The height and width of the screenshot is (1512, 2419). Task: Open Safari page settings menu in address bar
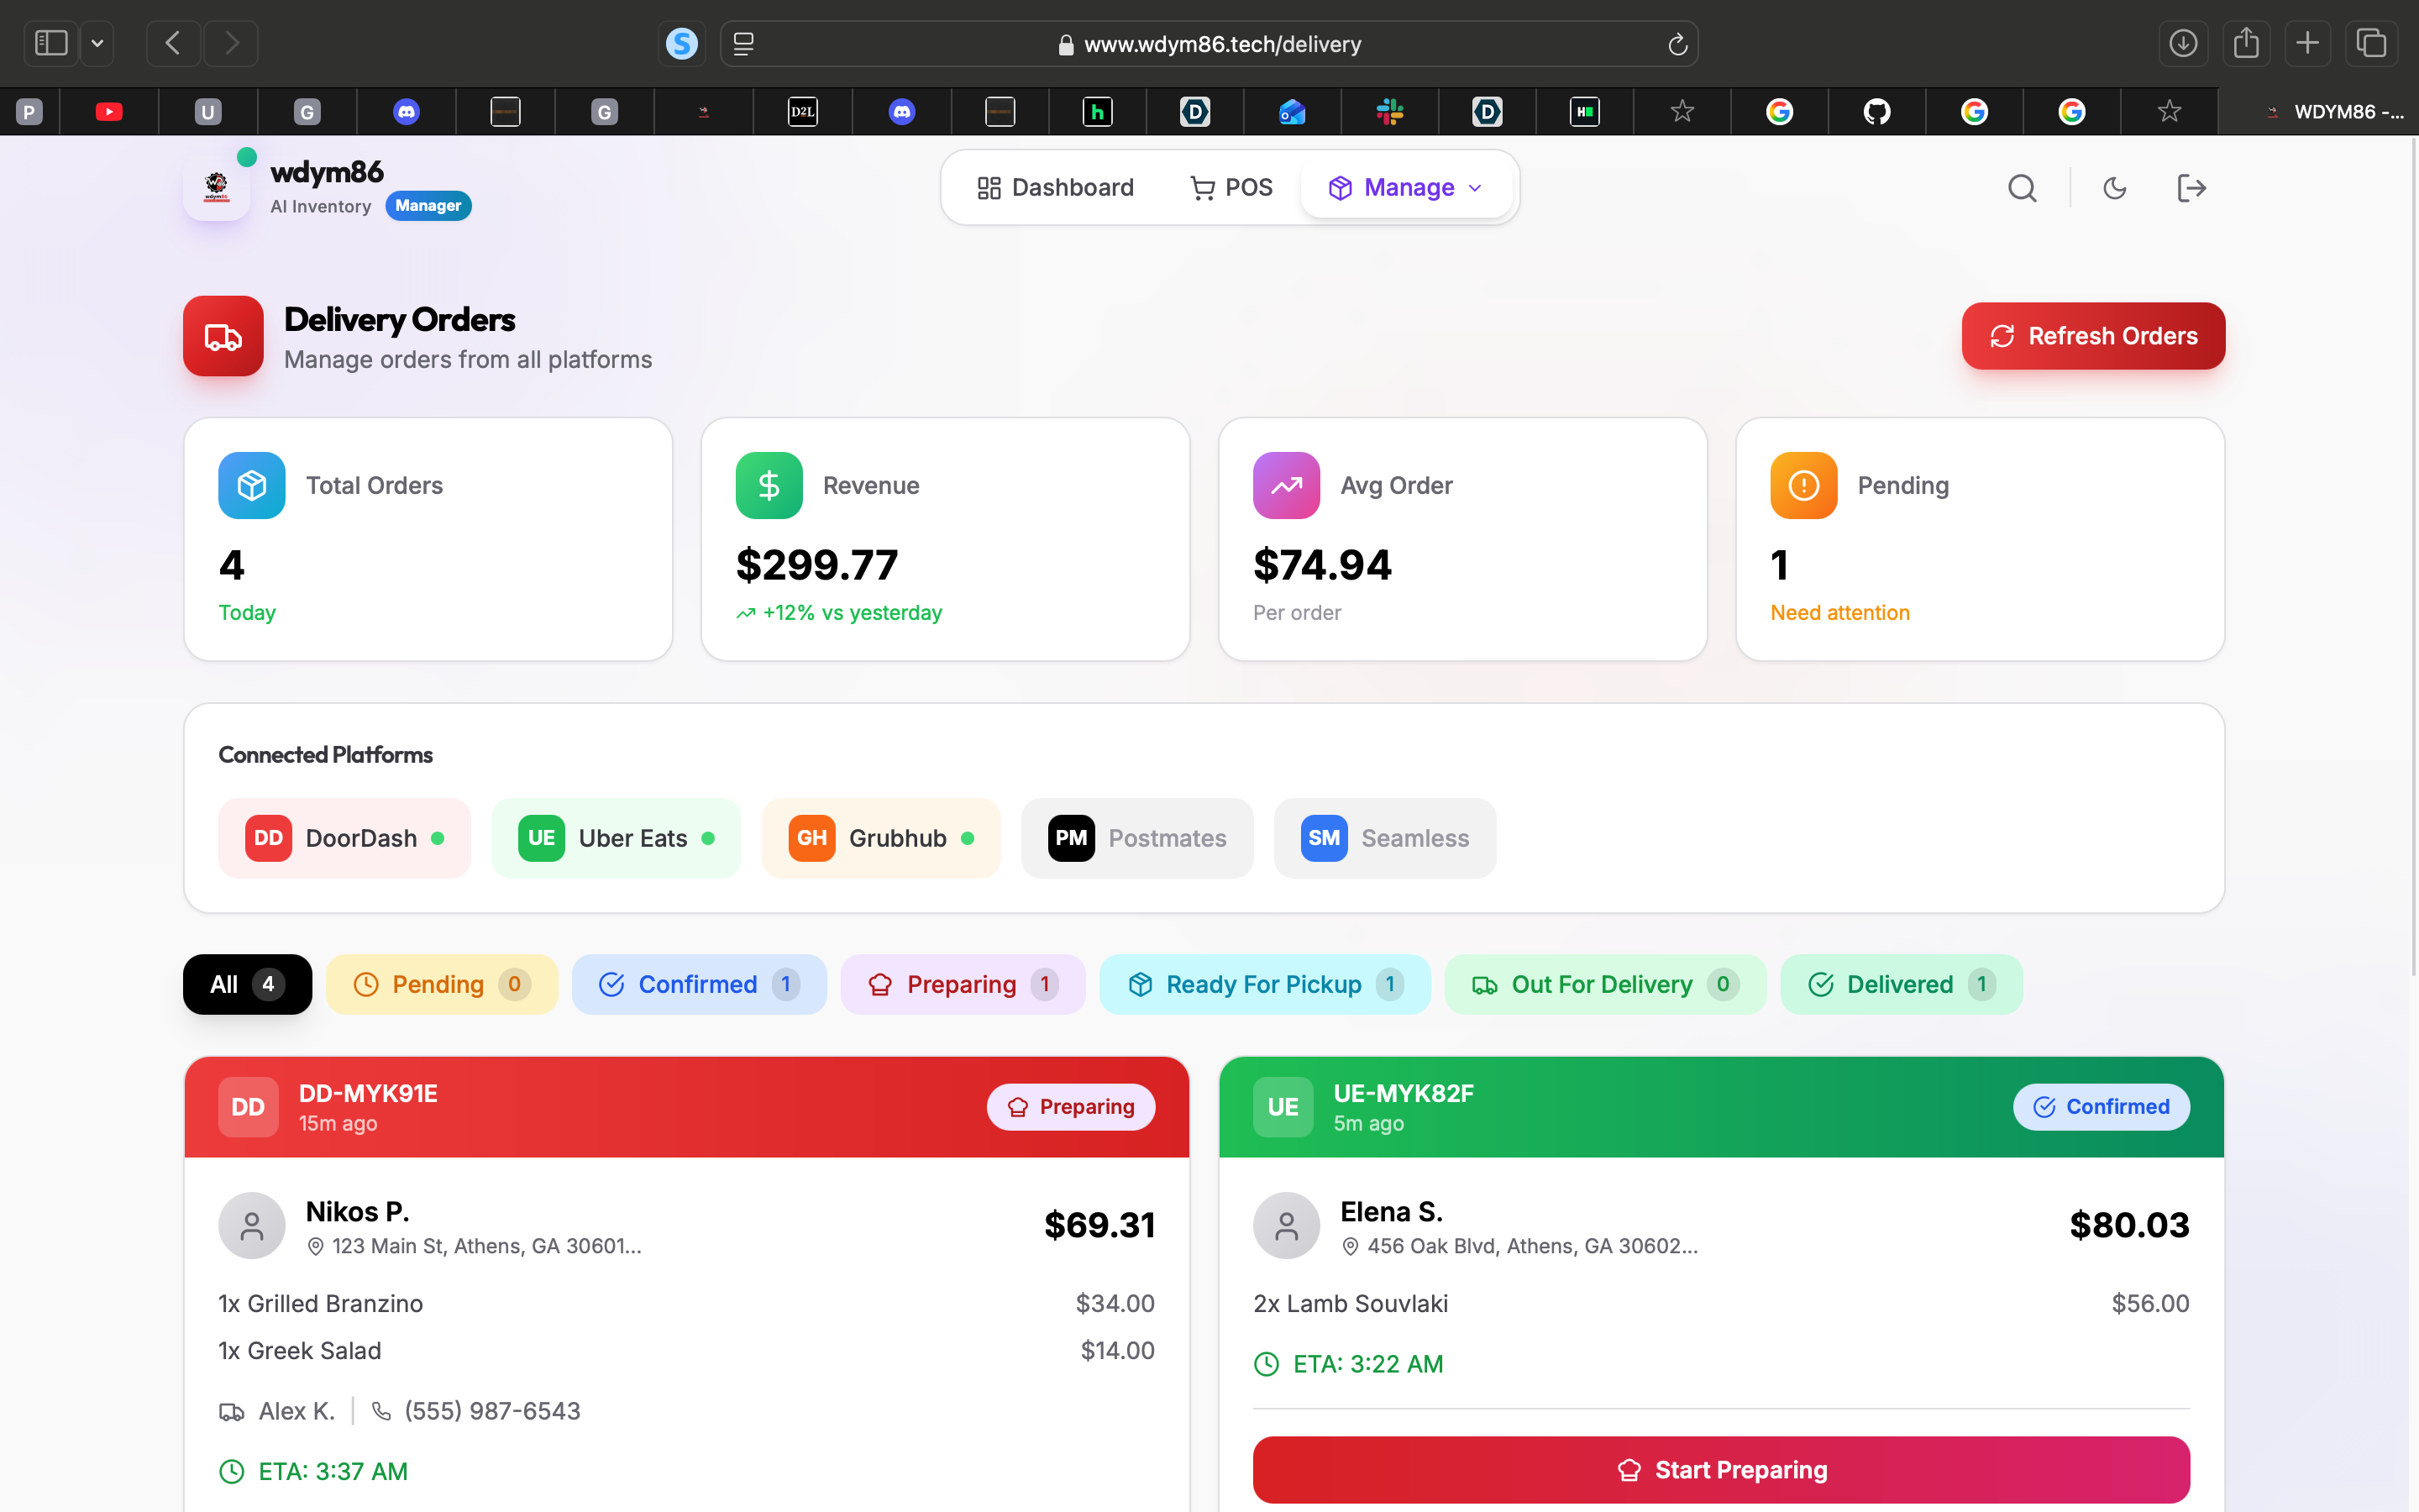(x=743, y=44)
